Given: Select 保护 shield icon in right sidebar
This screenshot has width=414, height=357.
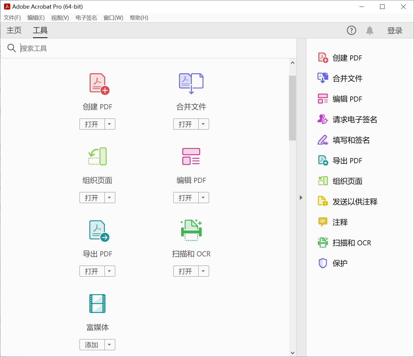Looking at the screenshot, I should coord(323,263).
